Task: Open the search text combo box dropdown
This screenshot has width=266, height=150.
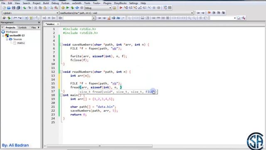Action: (x=94, y=18)
